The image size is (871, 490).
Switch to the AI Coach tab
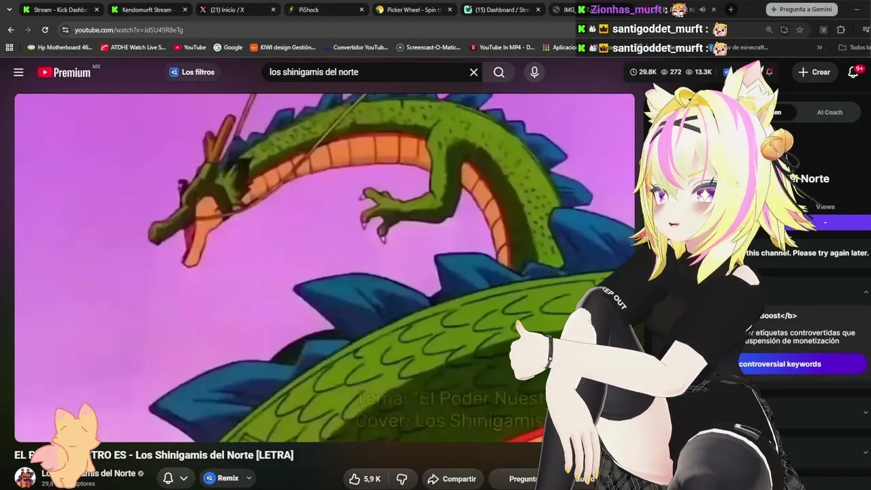pos(829,112)
